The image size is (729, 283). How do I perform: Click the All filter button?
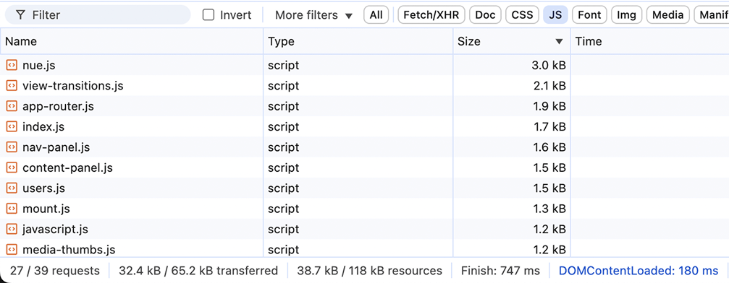[376, 15]
